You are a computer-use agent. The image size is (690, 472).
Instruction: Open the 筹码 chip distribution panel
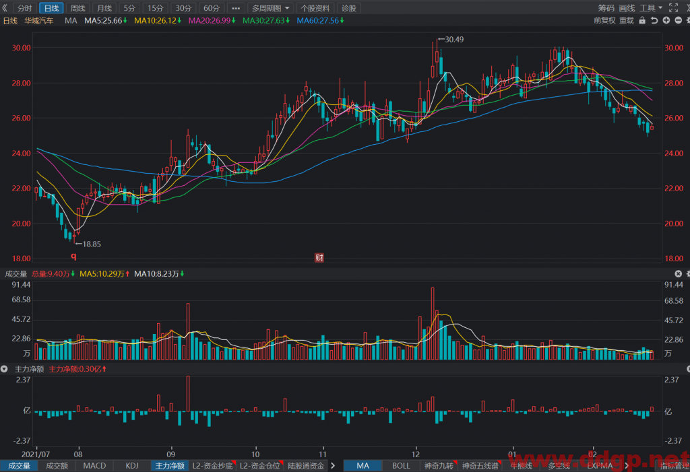click(606, 8)
